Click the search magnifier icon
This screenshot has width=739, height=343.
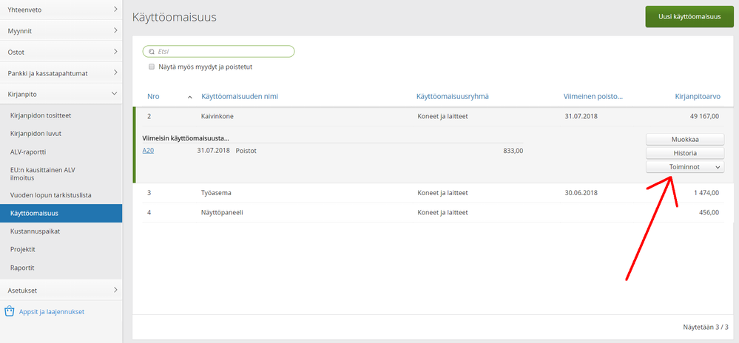point(152,52)
